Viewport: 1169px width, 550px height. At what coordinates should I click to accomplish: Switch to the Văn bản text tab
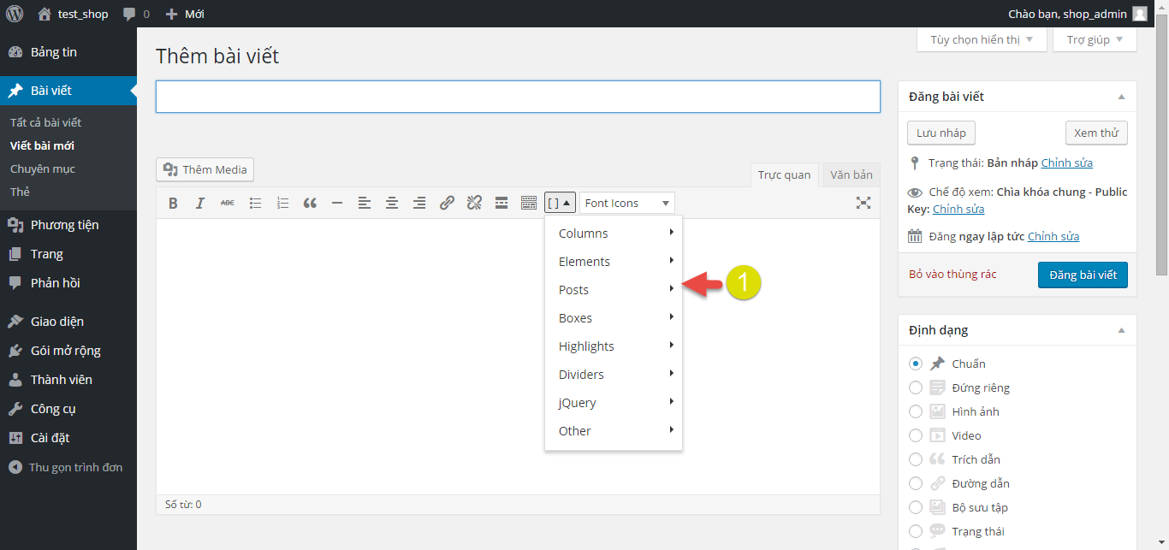click(x=851, y=174)
